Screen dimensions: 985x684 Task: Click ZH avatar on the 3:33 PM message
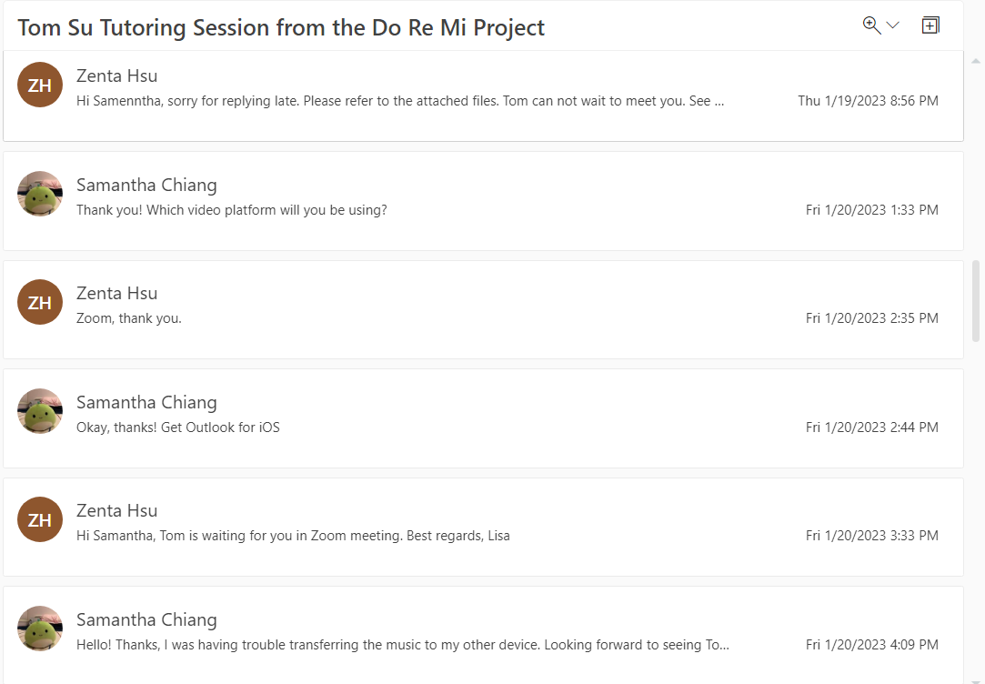[x=40, y=519]
